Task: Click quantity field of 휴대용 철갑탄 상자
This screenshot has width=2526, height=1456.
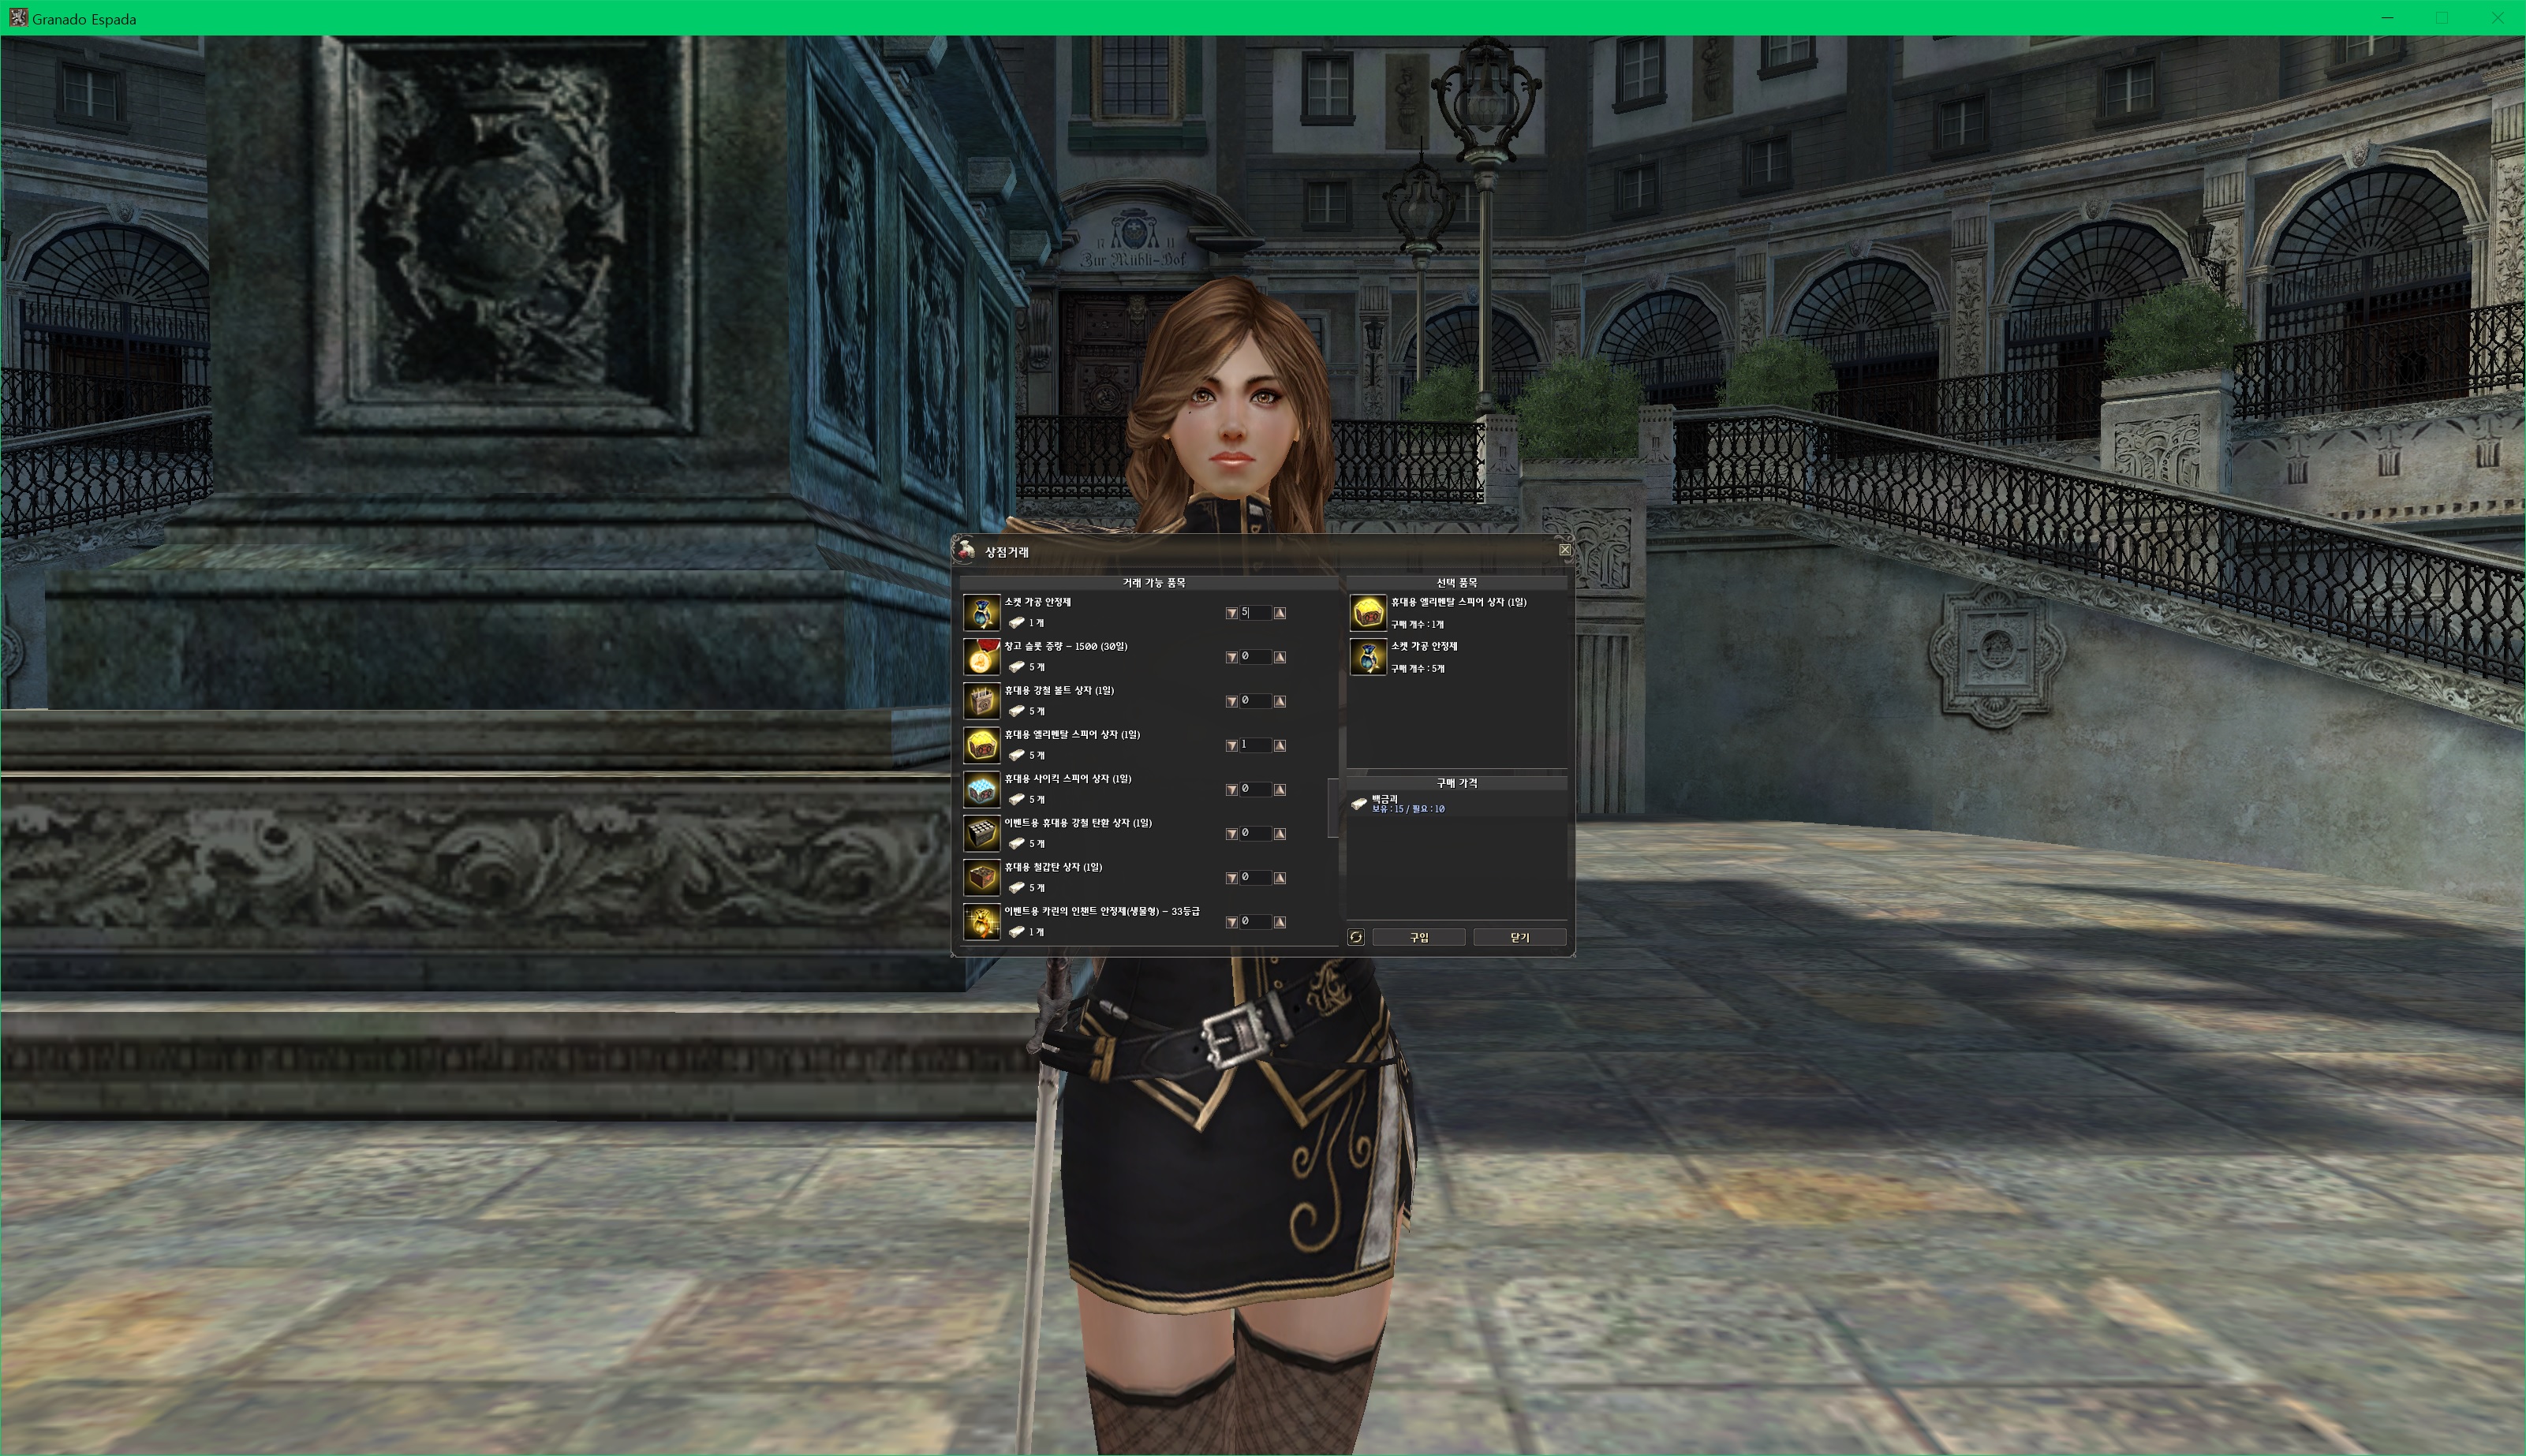Action: (x=1256, y=877)
